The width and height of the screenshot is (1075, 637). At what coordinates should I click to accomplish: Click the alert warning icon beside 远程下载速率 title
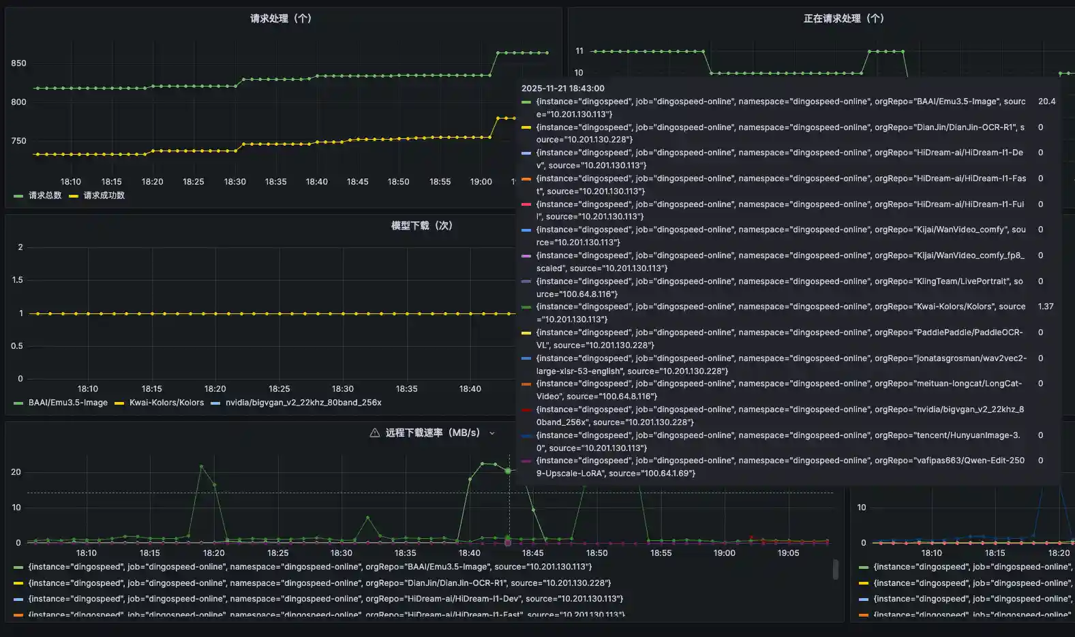pos(374,433)
